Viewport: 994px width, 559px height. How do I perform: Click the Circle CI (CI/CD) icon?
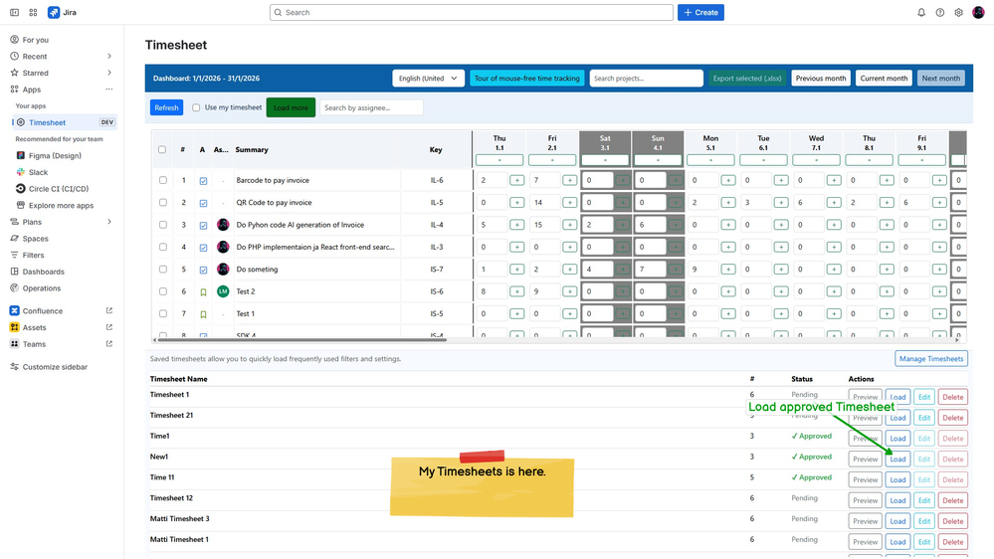tap(21, 188)
